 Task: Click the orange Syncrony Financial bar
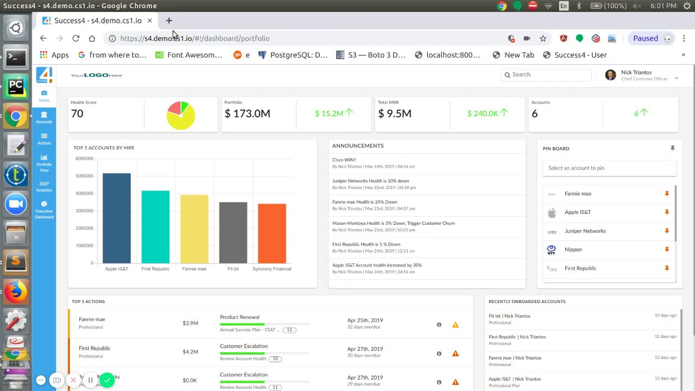(x=272, y=234)
